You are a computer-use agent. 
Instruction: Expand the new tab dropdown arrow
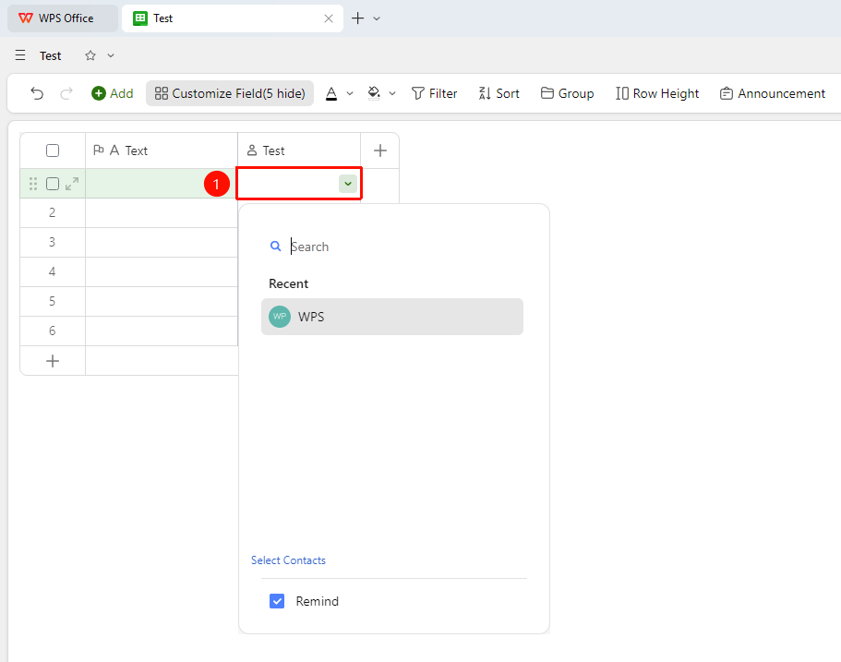(x=377, y=18)
